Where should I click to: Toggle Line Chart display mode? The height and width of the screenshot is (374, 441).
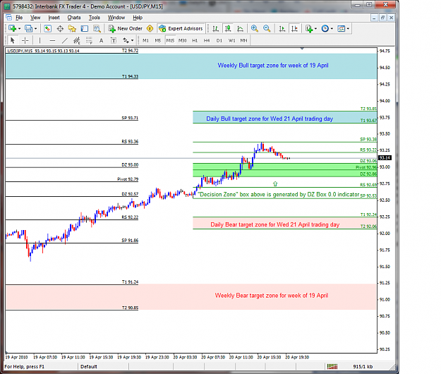pyautogui.click(x=240, y=28)
